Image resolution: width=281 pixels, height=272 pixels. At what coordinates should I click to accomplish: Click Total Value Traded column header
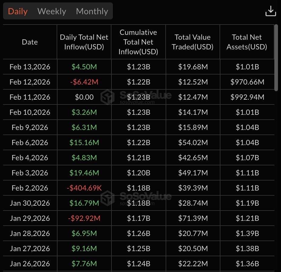click(193, 42)
